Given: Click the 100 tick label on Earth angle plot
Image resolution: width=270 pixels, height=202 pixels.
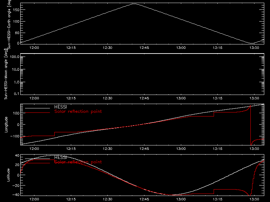Looking at the screenshot, I should [16, 22].
